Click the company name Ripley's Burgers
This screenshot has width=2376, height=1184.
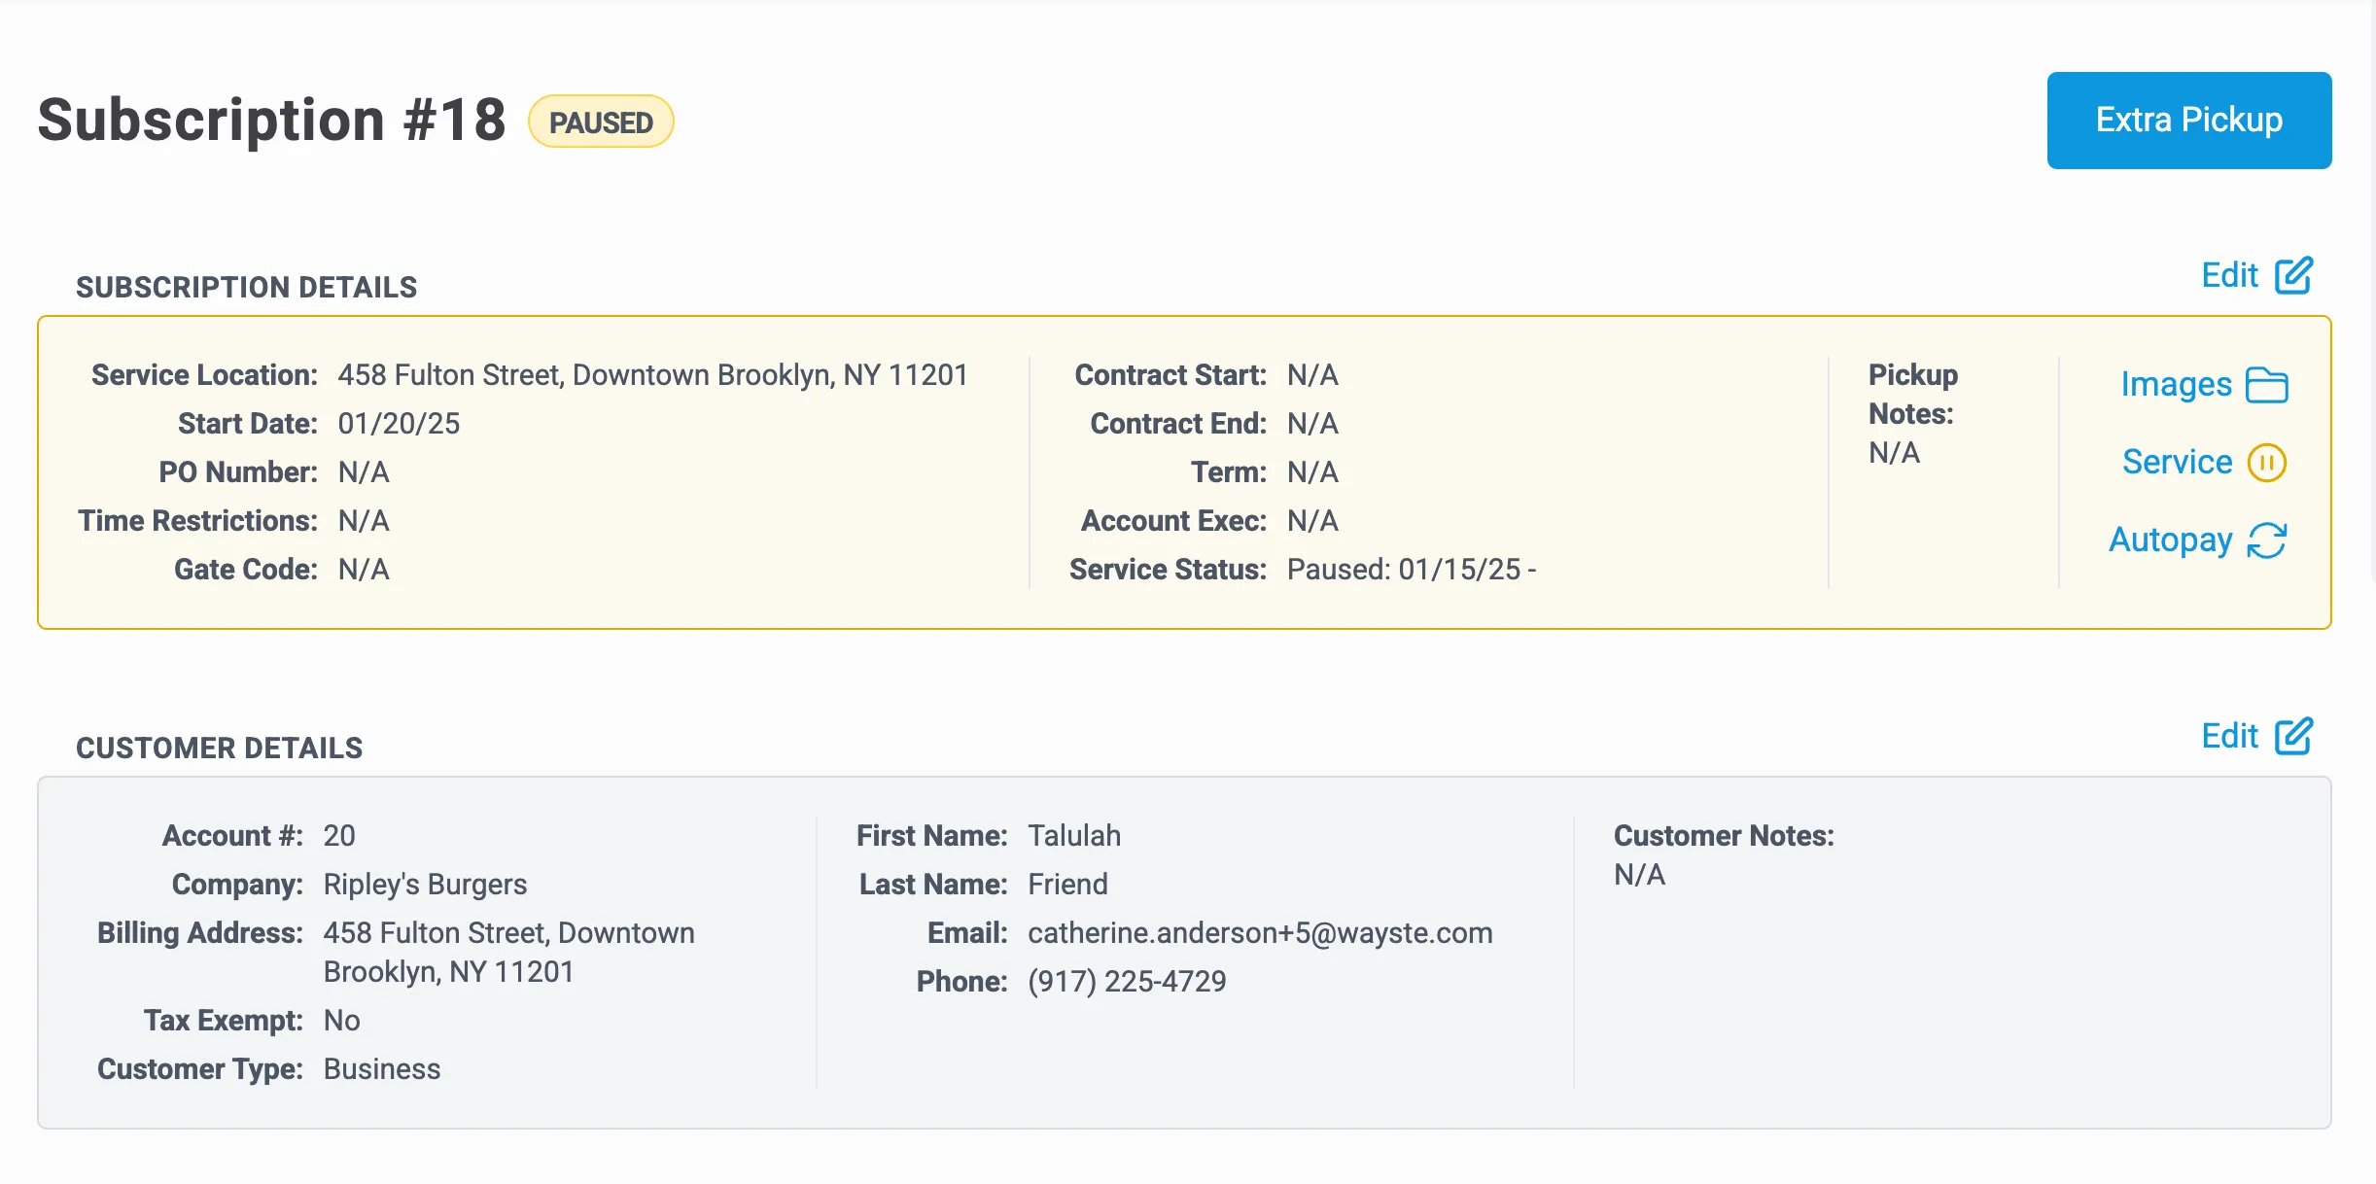point(425,885)
